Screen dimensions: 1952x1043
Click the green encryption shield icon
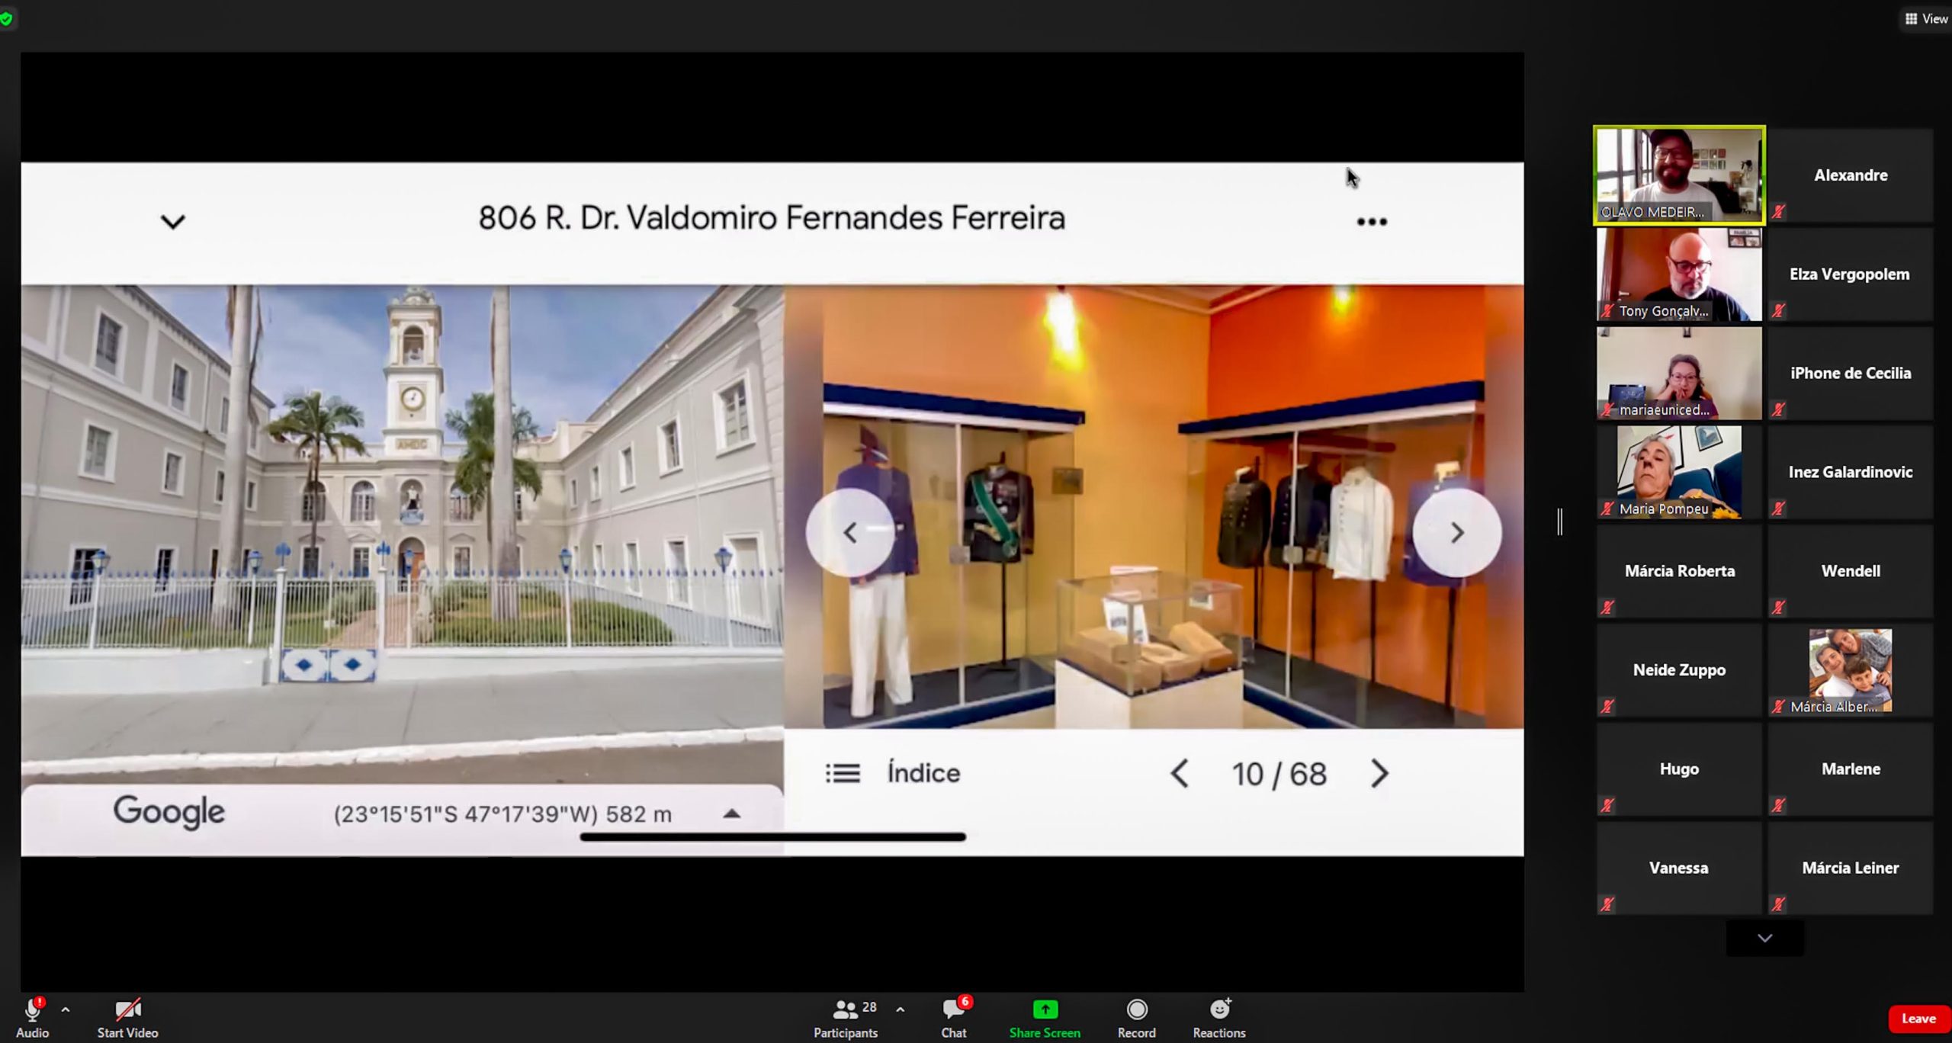[7, 19]
